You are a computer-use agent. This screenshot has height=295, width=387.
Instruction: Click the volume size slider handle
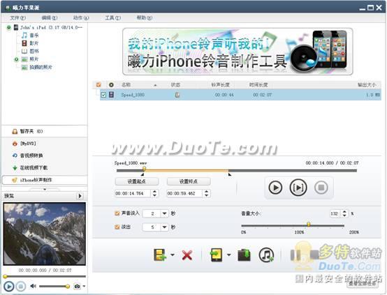309,225
